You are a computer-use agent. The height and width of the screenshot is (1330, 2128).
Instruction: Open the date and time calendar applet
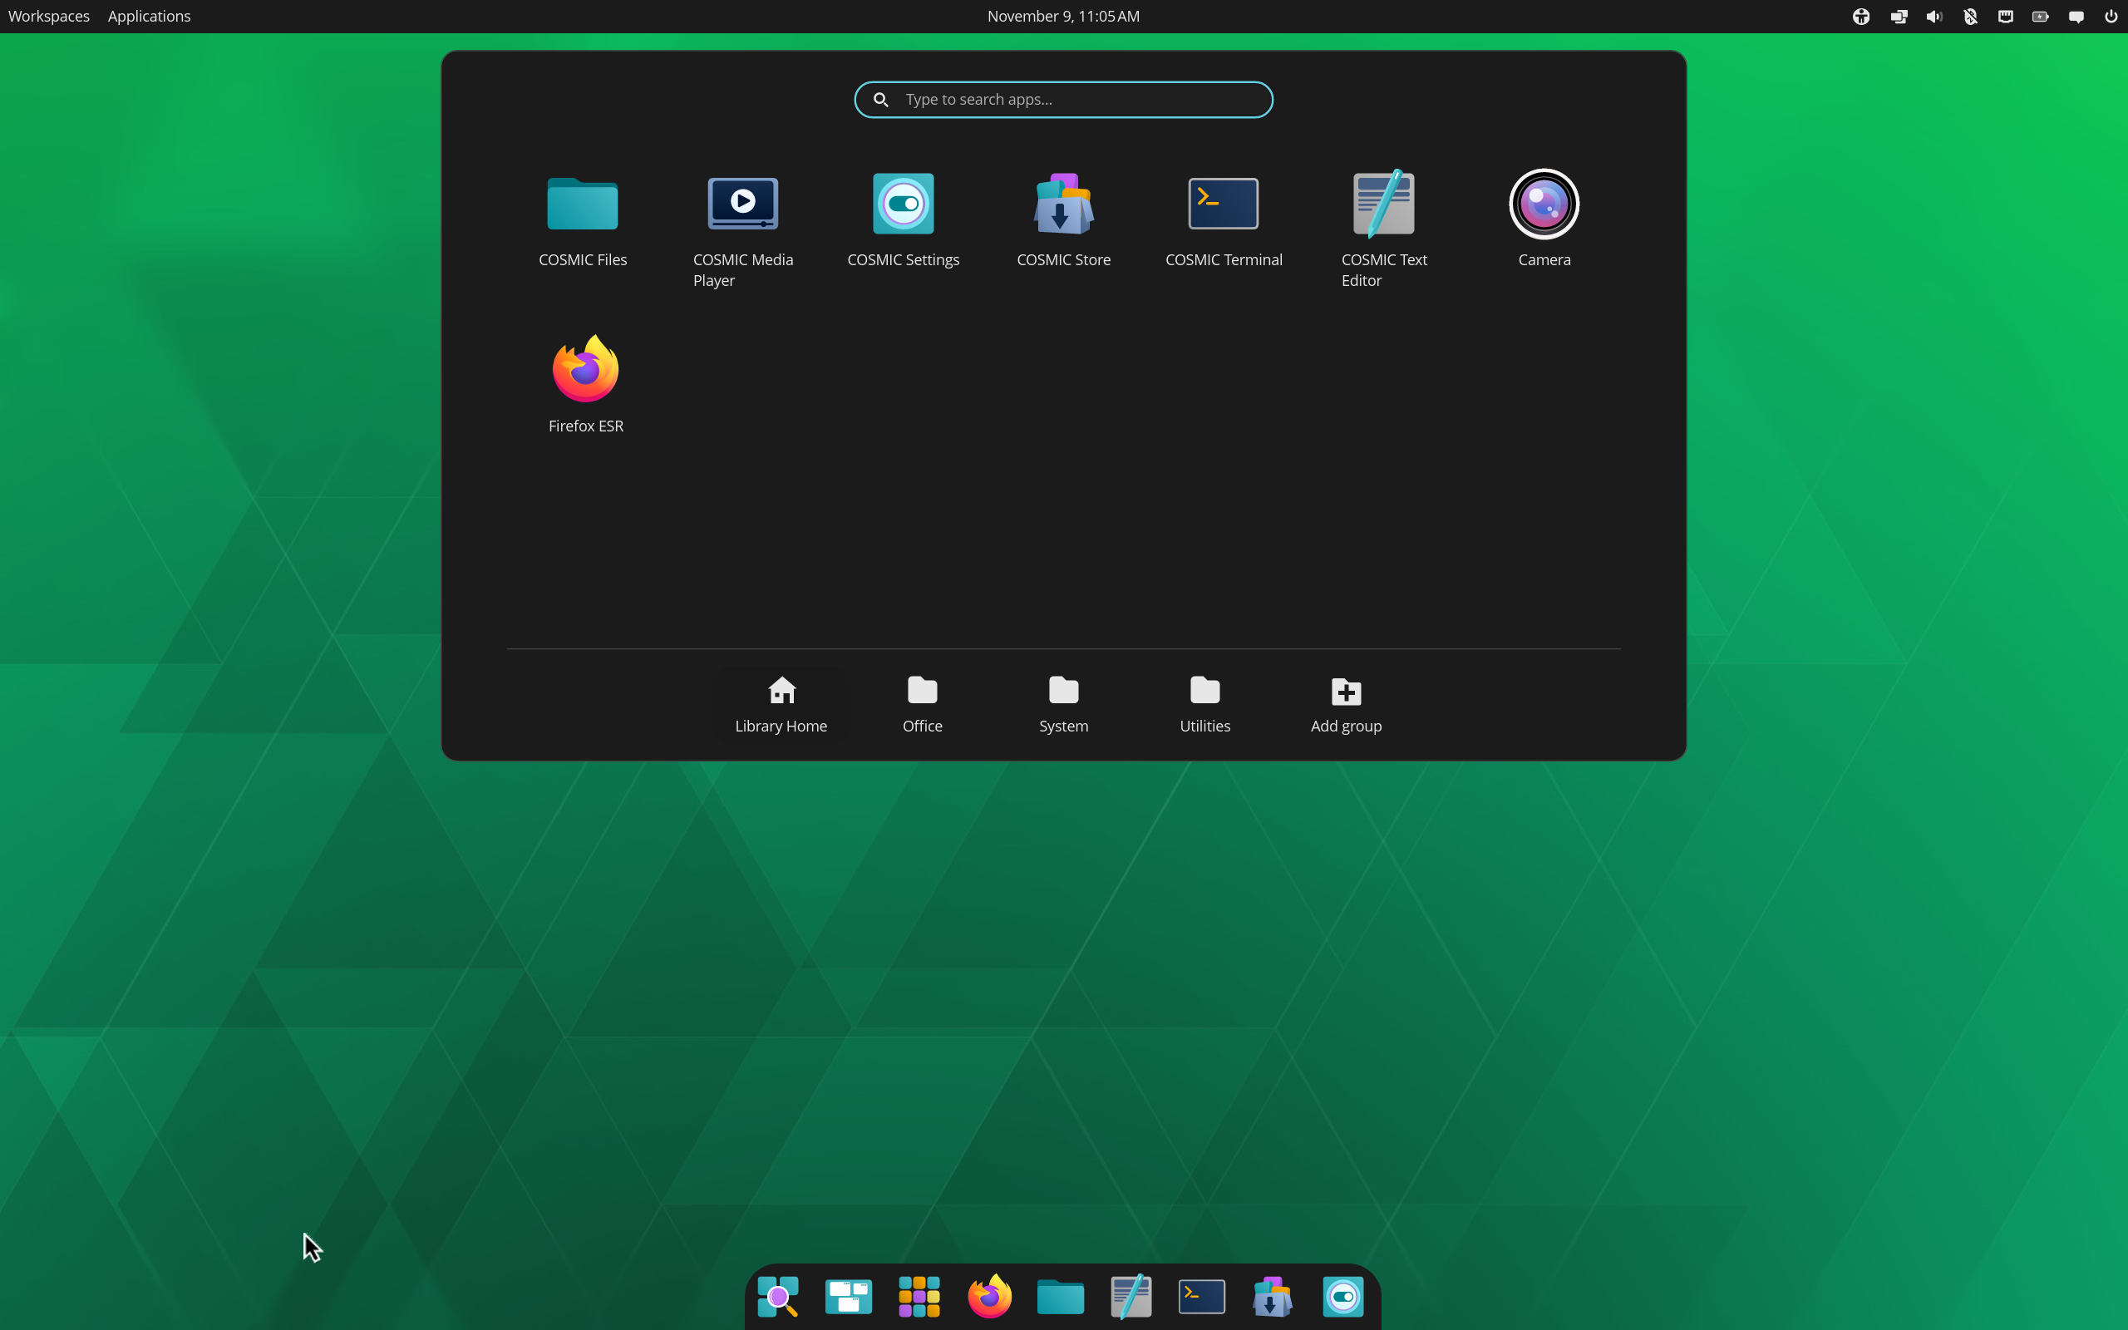[x=1063, y=16]
